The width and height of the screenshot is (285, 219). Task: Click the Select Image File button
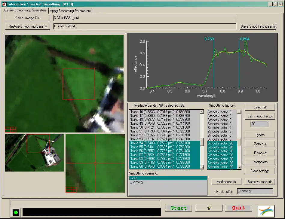click(x=27, y=18)
